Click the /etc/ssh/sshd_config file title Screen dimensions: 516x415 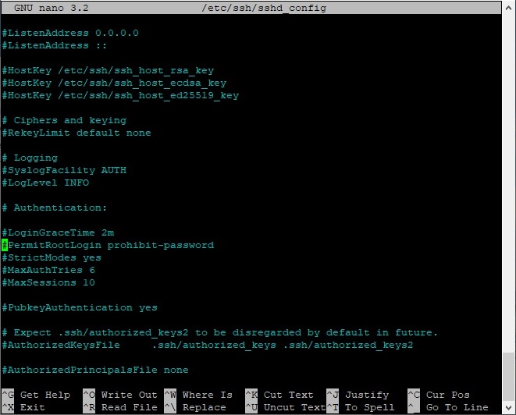tap(264, 8)
